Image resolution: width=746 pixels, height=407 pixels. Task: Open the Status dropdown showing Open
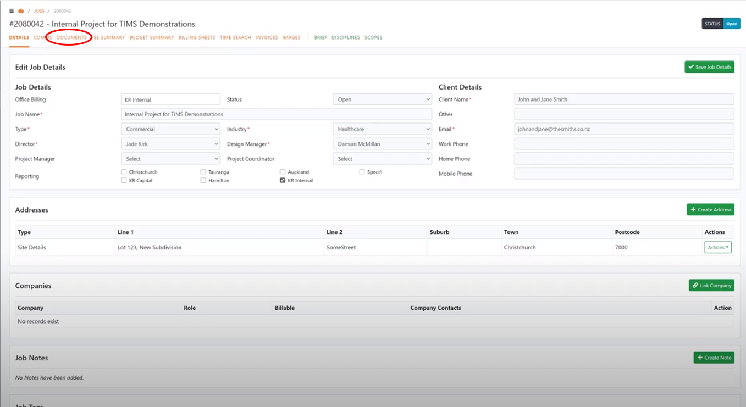pyautogui.click(x=382, y=99)
